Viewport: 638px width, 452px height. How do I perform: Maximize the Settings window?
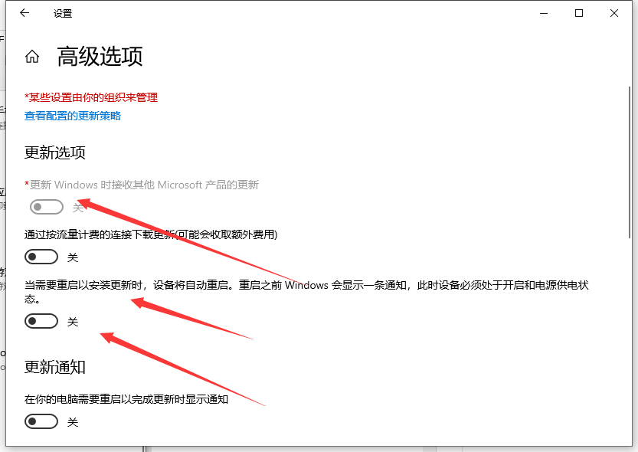tap(580, 13)
